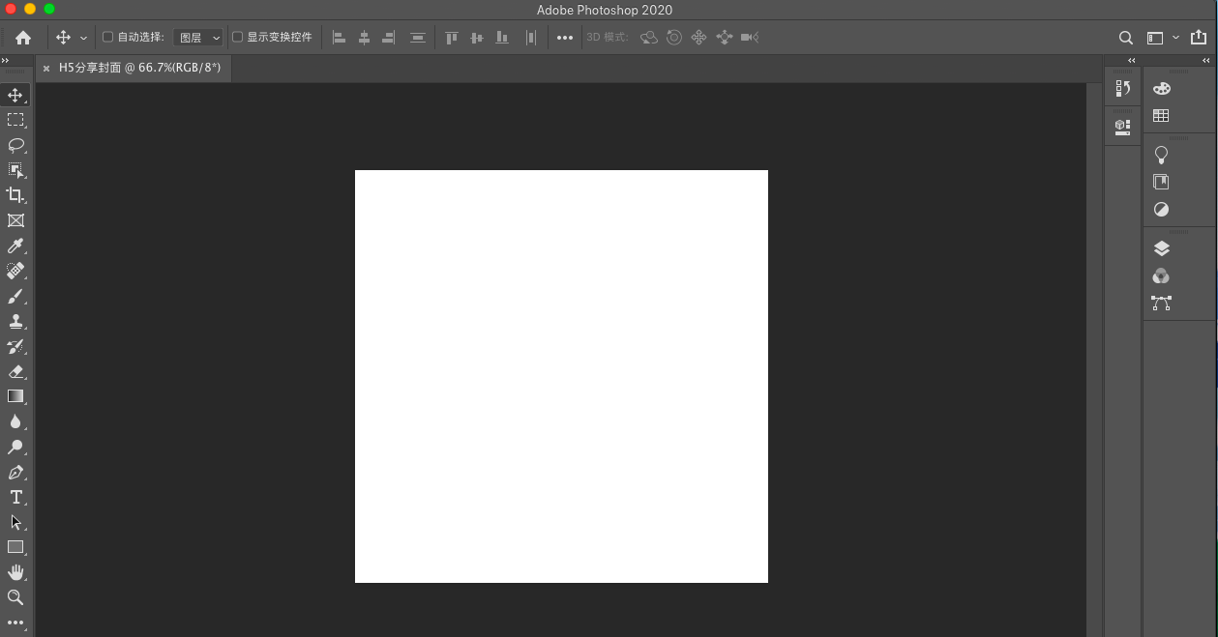Align right edges
Viewport: 1218px width, 637px height.
(x=389, y=38)
